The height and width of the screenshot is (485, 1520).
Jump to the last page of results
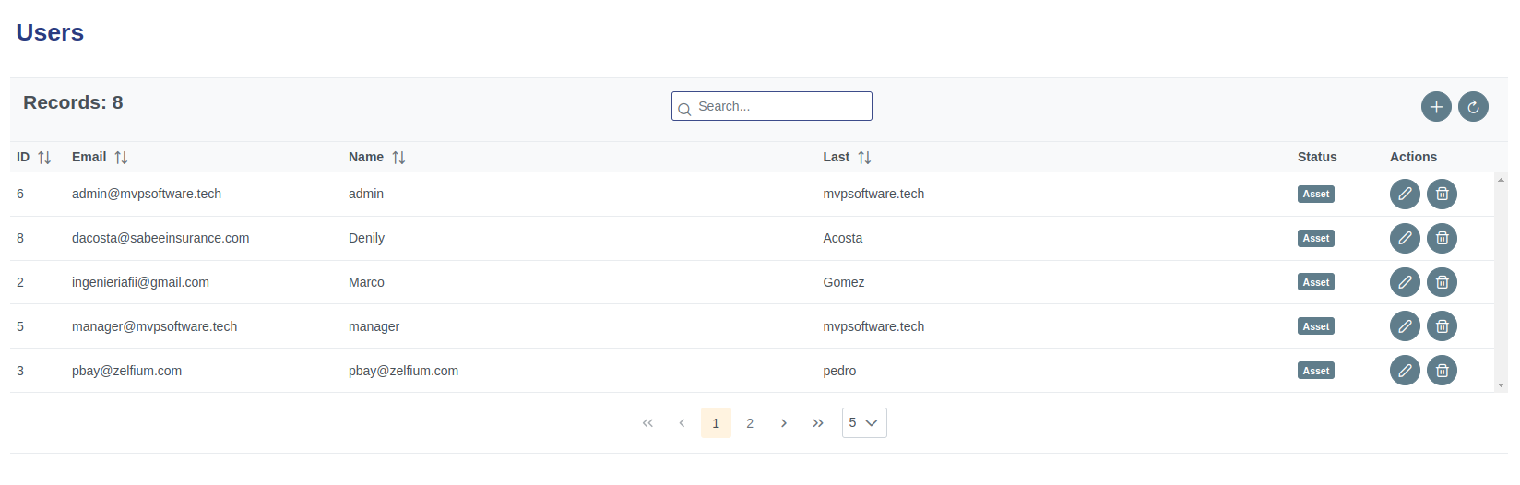click(818, 423)
